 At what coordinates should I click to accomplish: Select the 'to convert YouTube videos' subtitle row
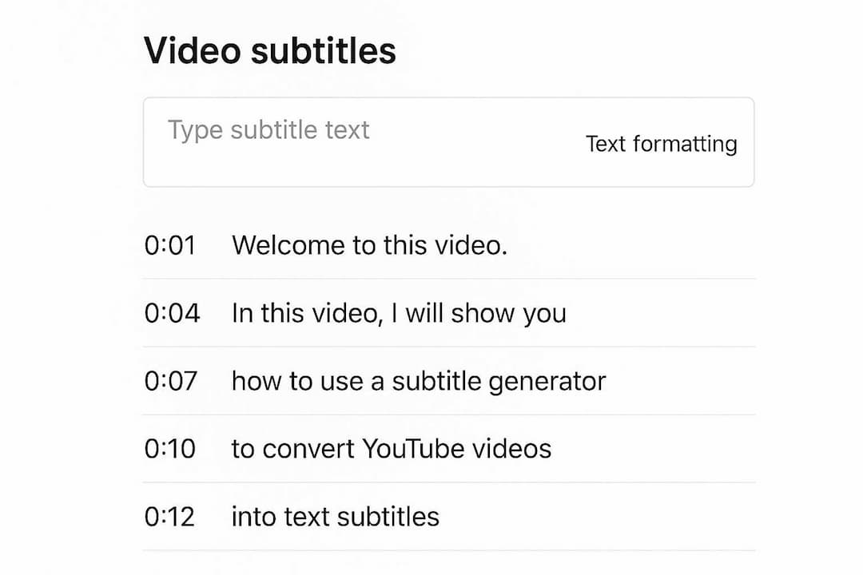392,449
